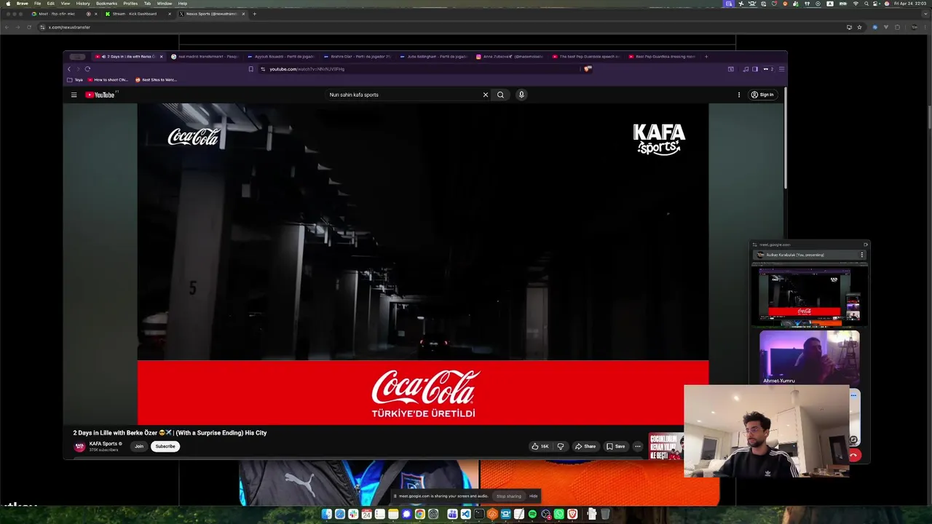Open the YouTube guide hamburger menu

tap(74, 95)
